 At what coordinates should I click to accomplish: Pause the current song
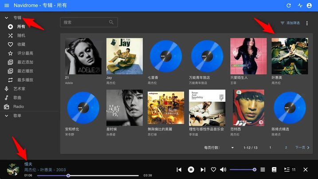point(191,170)
